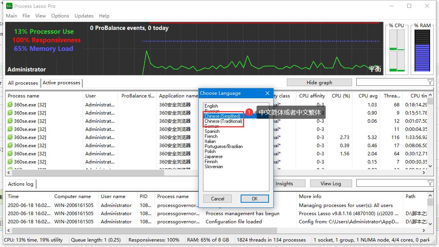Click the Process Lasso Pro title bar icon
439x247 pixels.
[x=9, y=6]
